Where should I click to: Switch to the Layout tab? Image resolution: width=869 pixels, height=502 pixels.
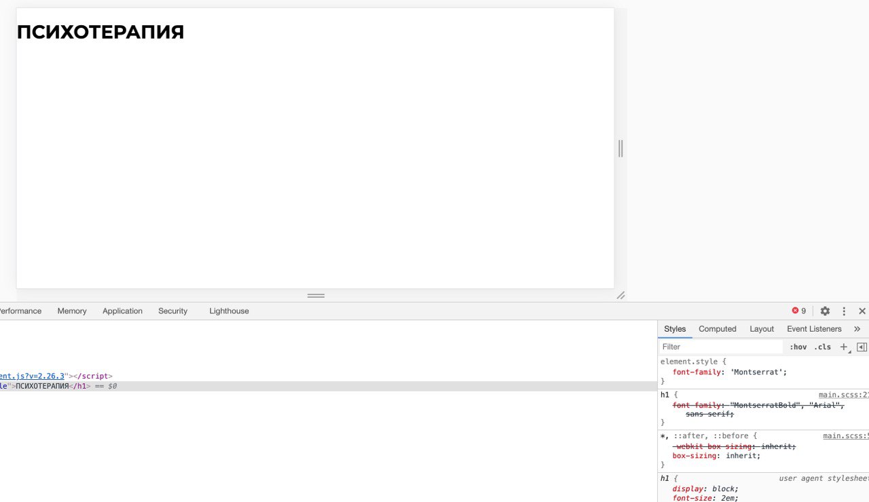tap(762, 329)
